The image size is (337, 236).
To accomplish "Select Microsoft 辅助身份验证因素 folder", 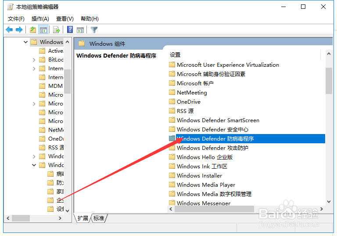I will click(x=207, y=74).
